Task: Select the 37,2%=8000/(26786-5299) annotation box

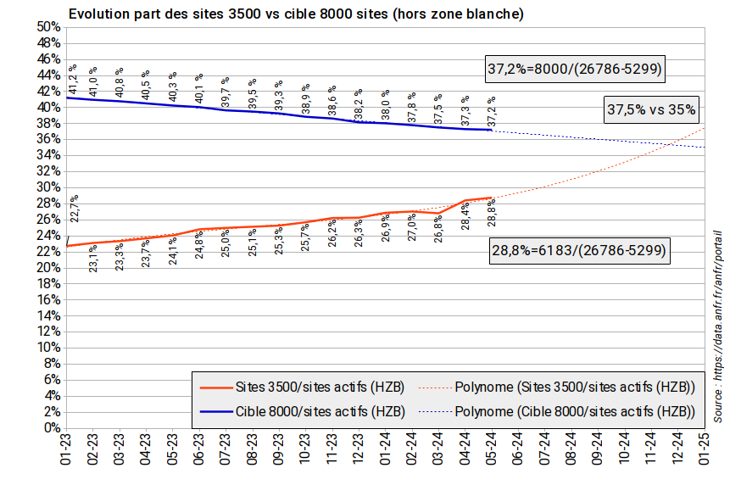Action: [574, 69]
